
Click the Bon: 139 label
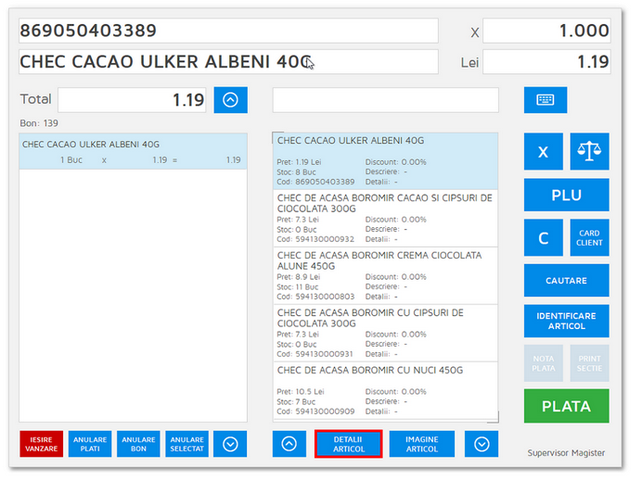(x=39, y=123)
